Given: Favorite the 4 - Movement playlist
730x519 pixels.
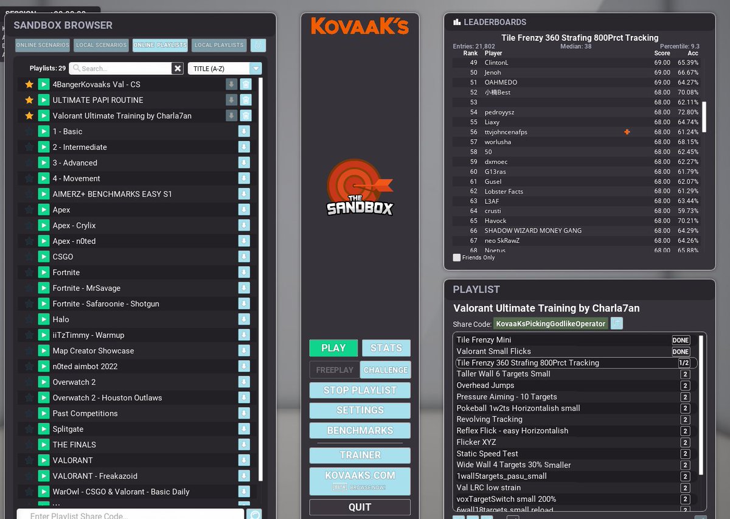Looking at the screenshot, I should (29, 178).
